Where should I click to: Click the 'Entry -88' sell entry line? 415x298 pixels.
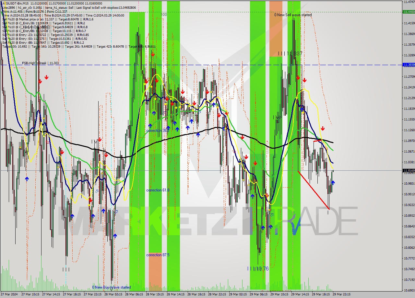pyautogui.click(x=43, y=42)
